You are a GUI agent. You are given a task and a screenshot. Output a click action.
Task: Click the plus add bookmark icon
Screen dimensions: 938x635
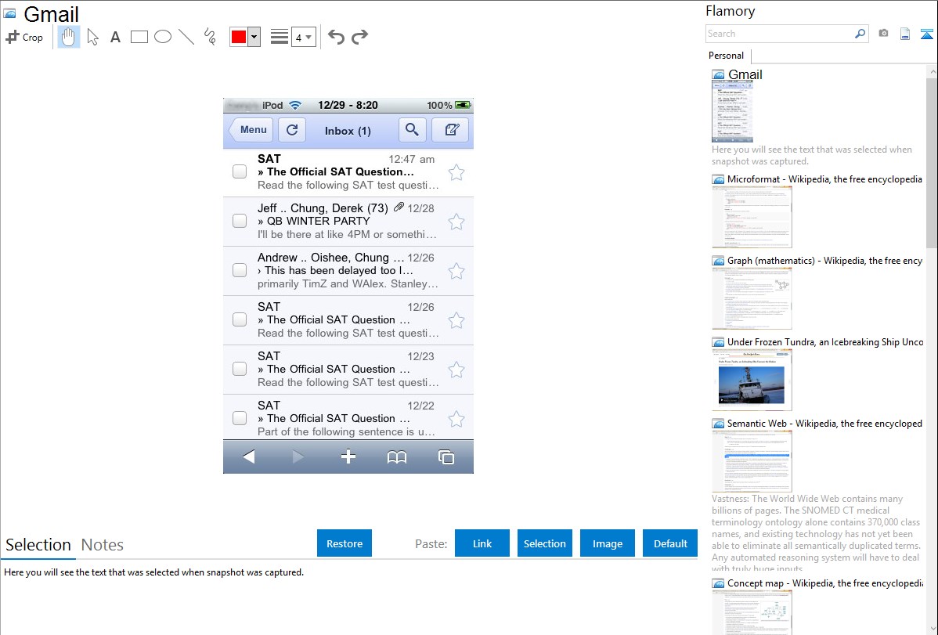(348, 456)
